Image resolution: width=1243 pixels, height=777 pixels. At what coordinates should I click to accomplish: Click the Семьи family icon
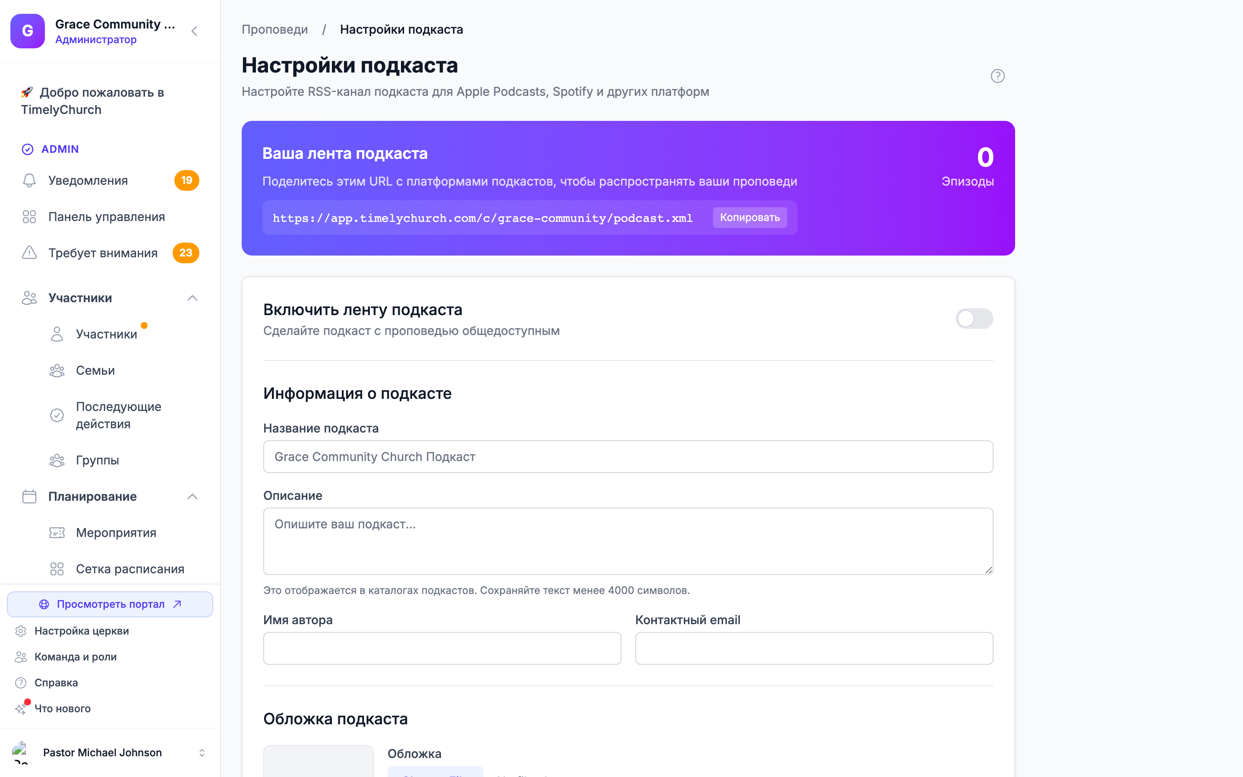click(x=57, y=370)
